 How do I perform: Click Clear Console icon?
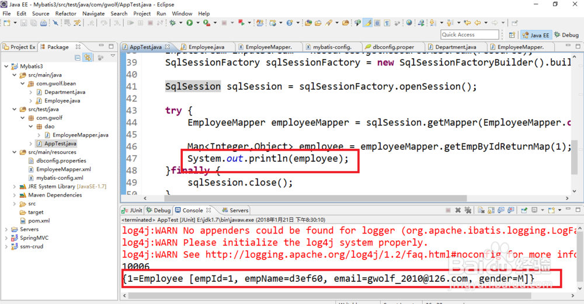(481, 210)
